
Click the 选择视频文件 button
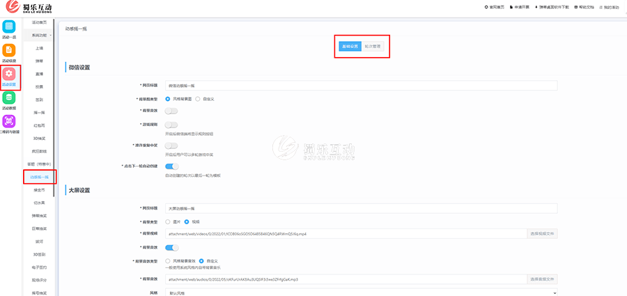542,233
